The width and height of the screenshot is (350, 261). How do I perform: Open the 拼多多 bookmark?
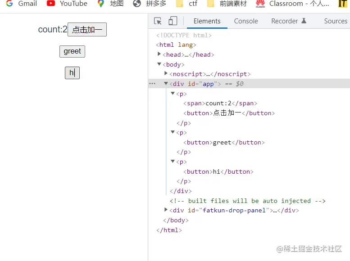click(x=150, y=4)
